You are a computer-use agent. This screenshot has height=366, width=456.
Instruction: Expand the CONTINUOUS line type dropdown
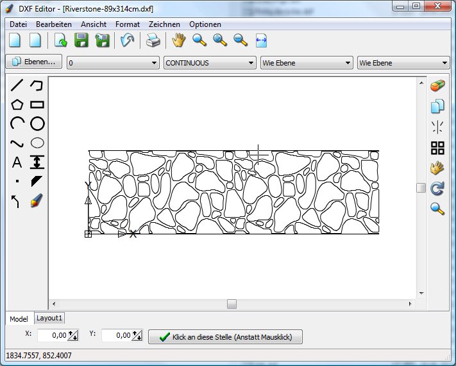pos(210,63)
